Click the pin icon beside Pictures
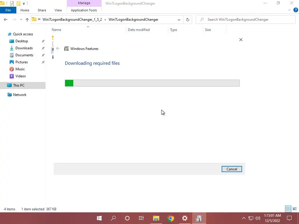Image resolution: width=299 pixels, height=224 pixels. click(43, 62)
